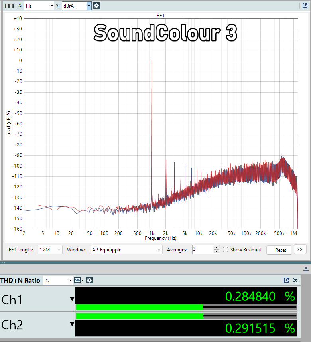This screenshot has width=311, height=342.
Task: Close the THD+N Ratio panel
Action: point(295,280)
